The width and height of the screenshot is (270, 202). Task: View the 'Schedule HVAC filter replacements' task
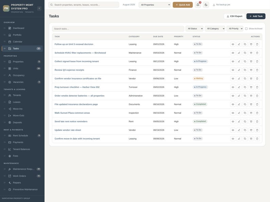click(233, 53)
